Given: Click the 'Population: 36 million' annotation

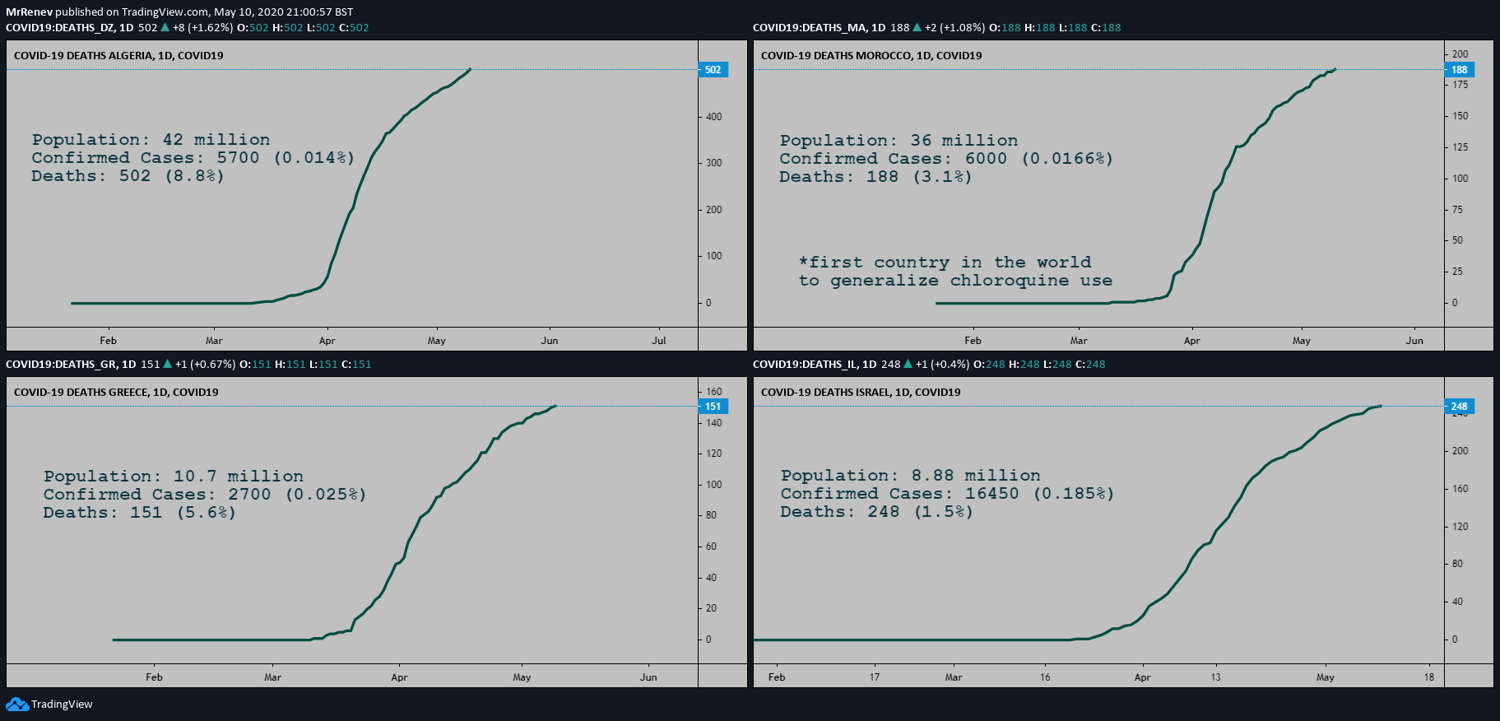Looking at the screenshot, I should 899,141.
